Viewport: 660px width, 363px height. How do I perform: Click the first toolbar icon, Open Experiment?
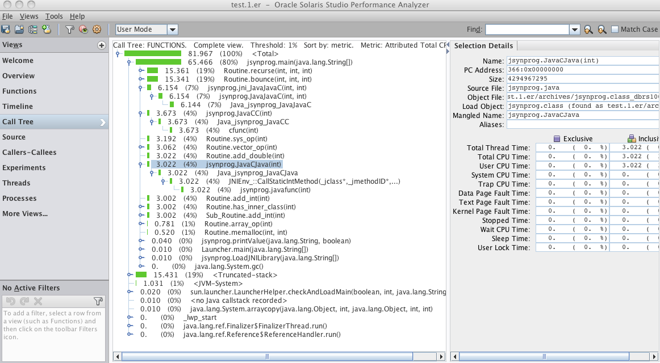point(6,29)
